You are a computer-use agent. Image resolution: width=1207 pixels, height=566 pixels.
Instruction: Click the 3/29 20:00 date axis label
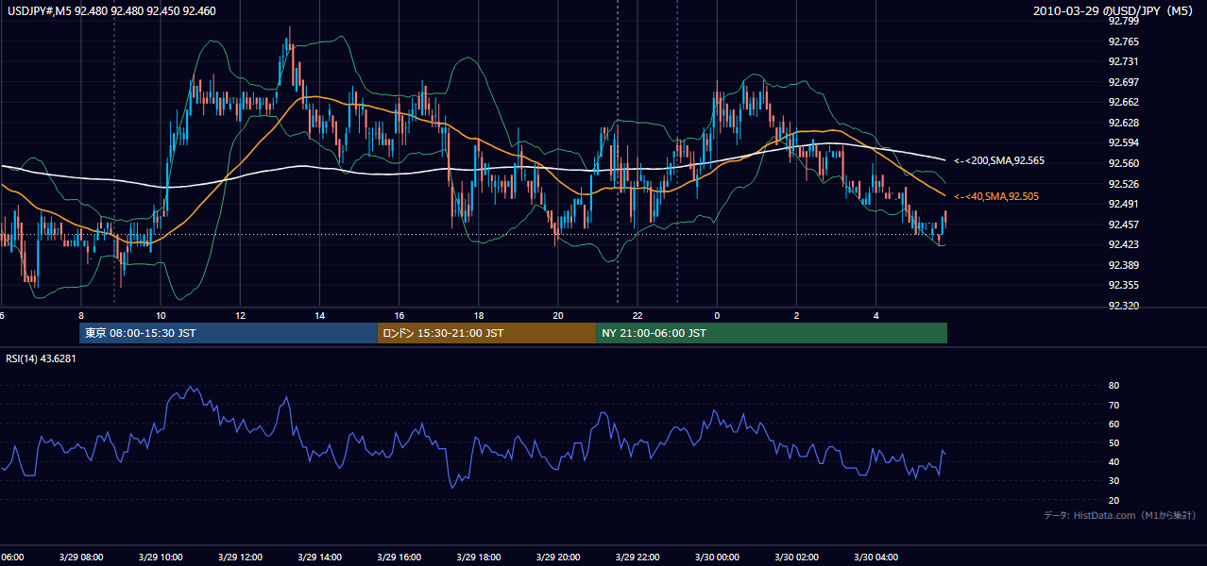[557, 557]
